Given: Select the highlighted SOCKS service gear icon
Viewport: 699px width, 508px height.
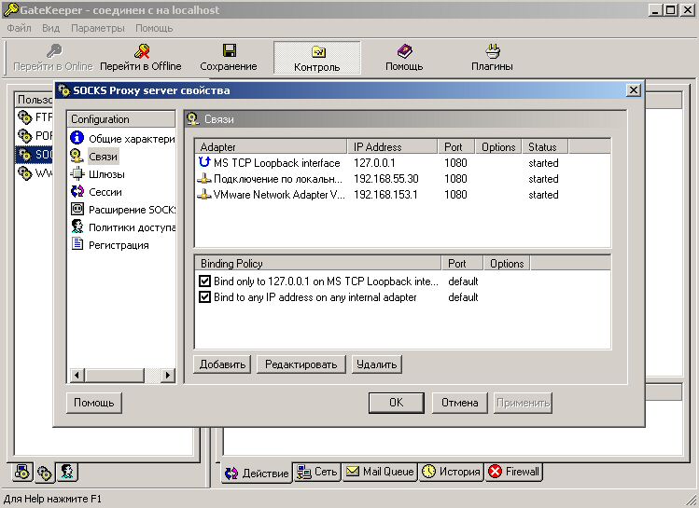Looking at the screenshot, I should pos(25,155).
